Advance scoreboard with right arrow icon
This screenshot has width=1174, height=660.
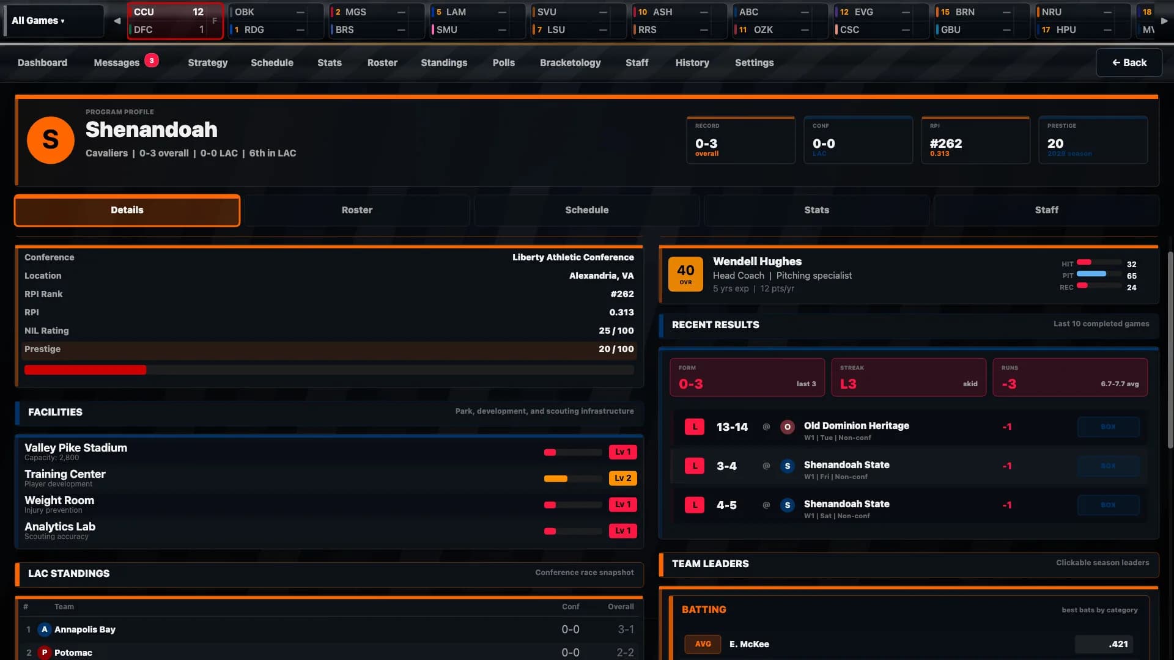[x=1164, y=21]
